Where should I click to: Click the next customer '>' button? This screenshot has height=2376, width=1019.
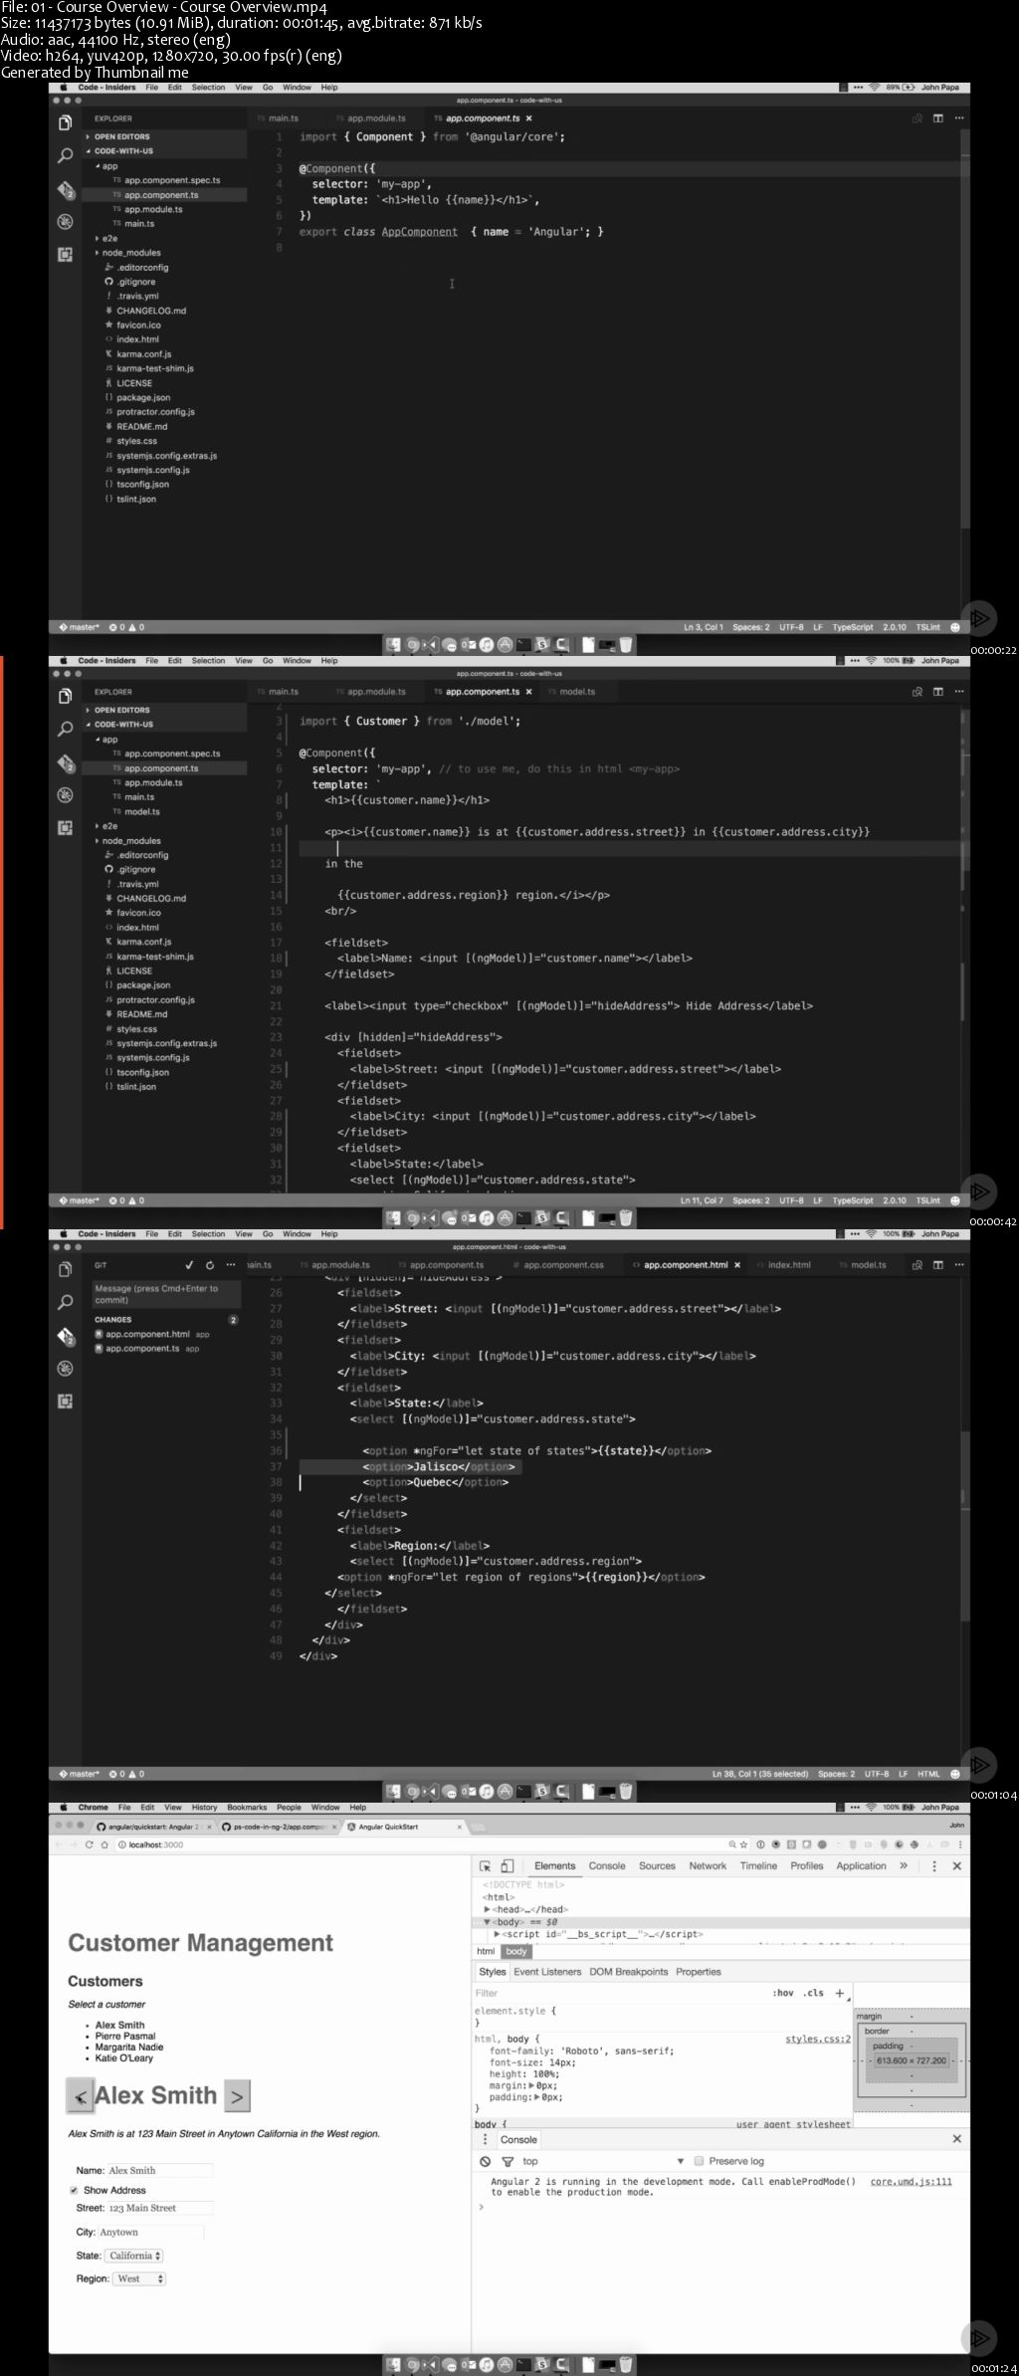point(237,2096)
